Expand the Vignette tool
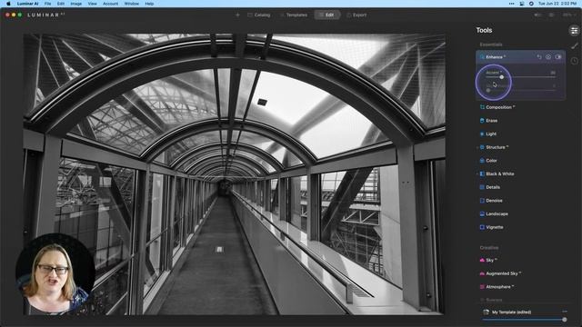 pos(495,227)
